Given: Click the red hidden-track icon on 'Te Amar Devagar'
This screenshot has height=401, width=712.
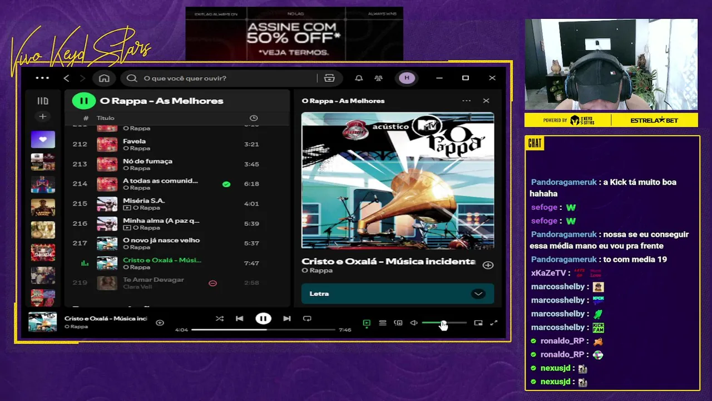Looking at the screenshot, I should [x=212, y=283].
